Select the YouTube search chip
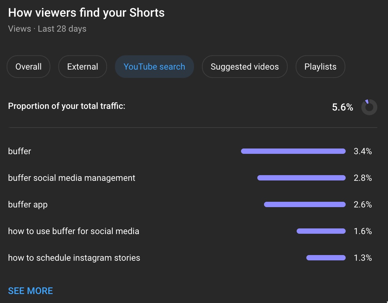Viewport: 388px width, 303px height. (154, 67)
